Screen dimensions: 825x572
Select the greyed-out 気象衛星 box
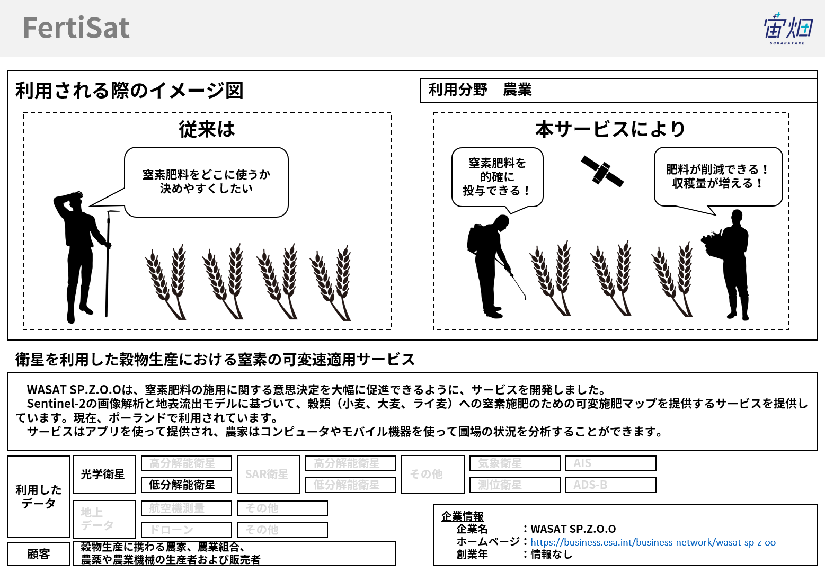[515, 463]
